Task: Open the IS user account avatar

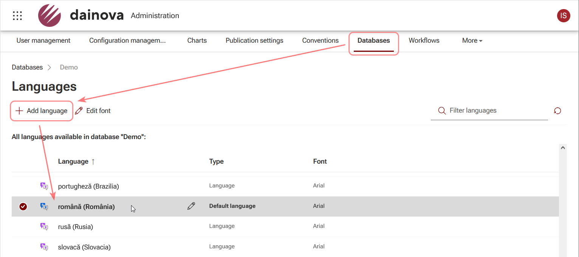Action: click(x=564, y=15)
